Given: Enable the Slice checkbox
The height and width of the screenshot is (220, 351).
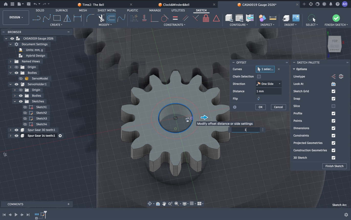Looking at the screenshot, I should click(333, 106).
